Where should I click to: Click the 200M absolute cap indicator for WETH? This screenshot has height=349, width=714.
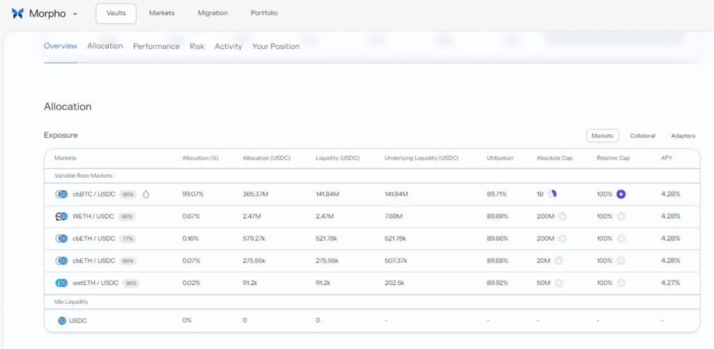click(563, 216)
